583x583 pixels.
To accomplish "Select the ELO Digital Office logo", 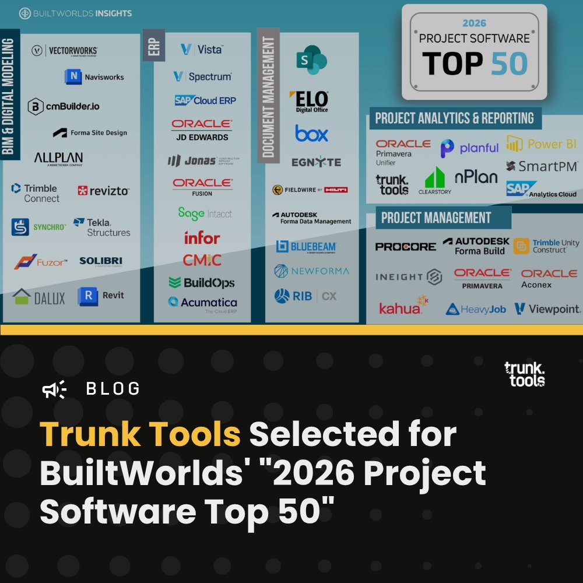I will pyautogui.click(x=309, y=101).
